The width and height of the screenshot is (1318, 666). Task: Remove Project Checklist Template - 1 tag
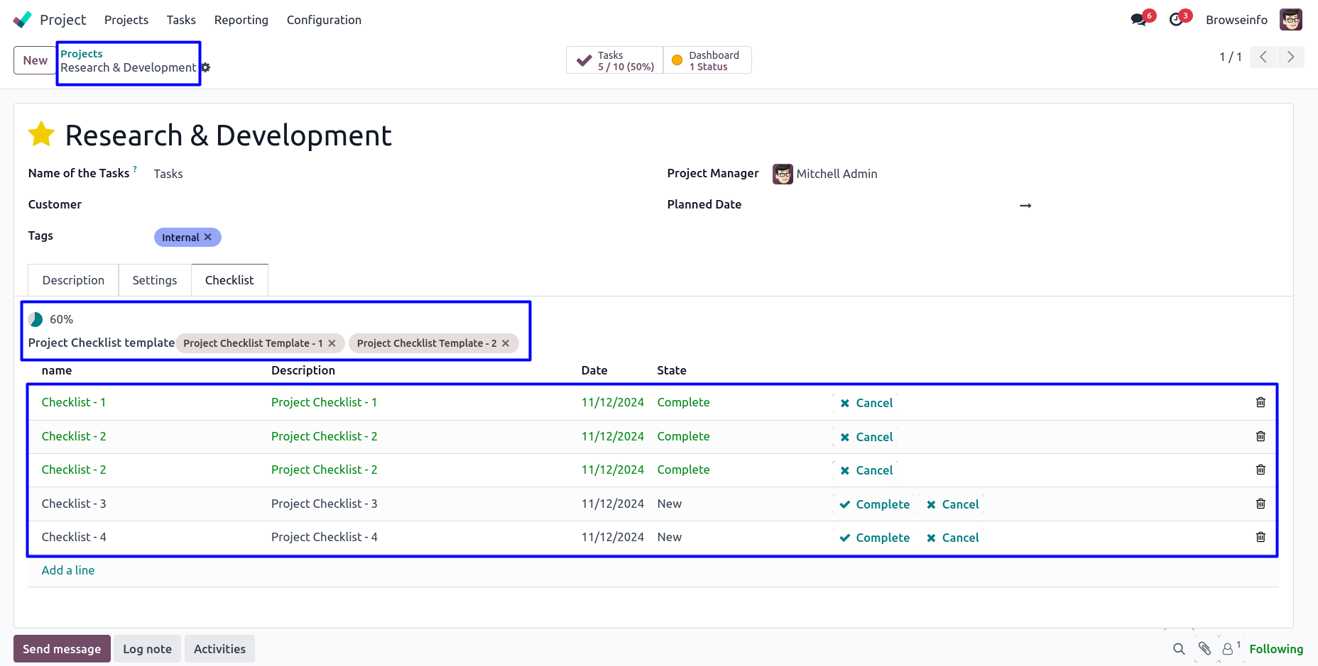332,343
